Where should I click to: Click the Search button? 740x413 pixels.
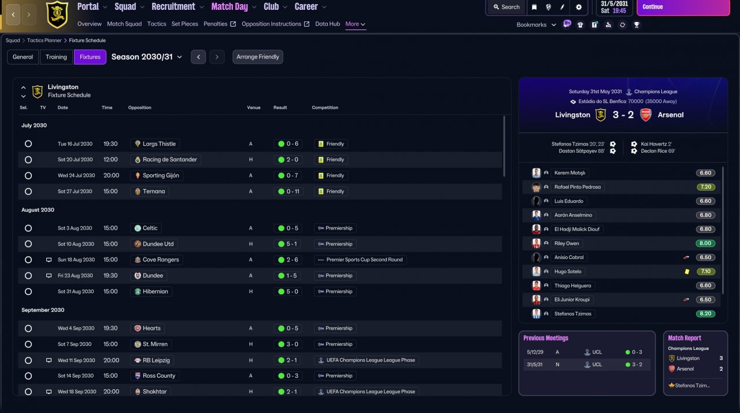(x=506, y=7)
